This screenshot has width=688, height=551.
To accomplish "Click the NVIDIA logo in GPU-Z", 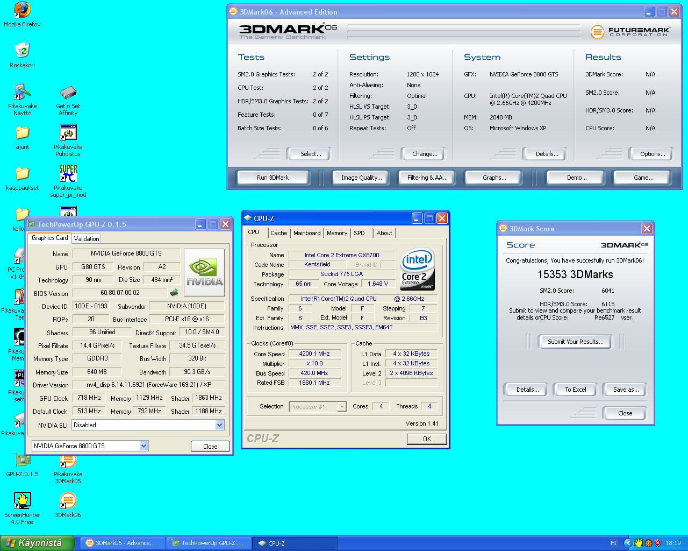I will (204, 272).
